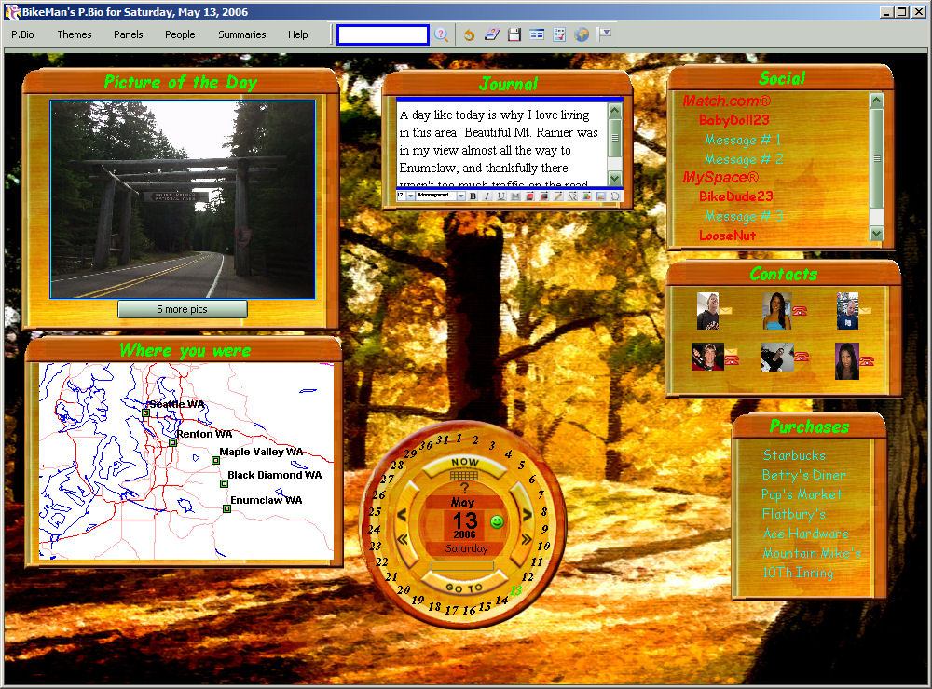Open the Journal font name dropdown
Image resolution: width=932 pixels, height=689 pixels.
pyautogui.click(x=460, y=196)
